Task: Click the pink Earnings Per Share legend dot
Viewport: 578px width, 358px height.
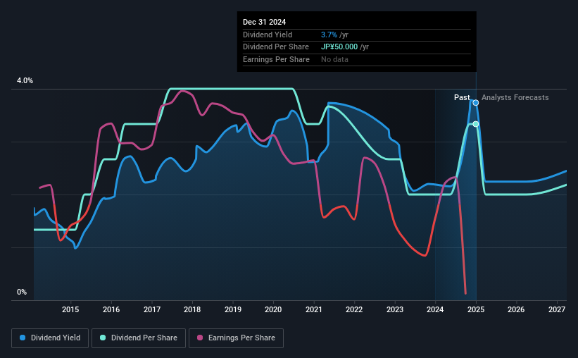Action: pos(200,338)
